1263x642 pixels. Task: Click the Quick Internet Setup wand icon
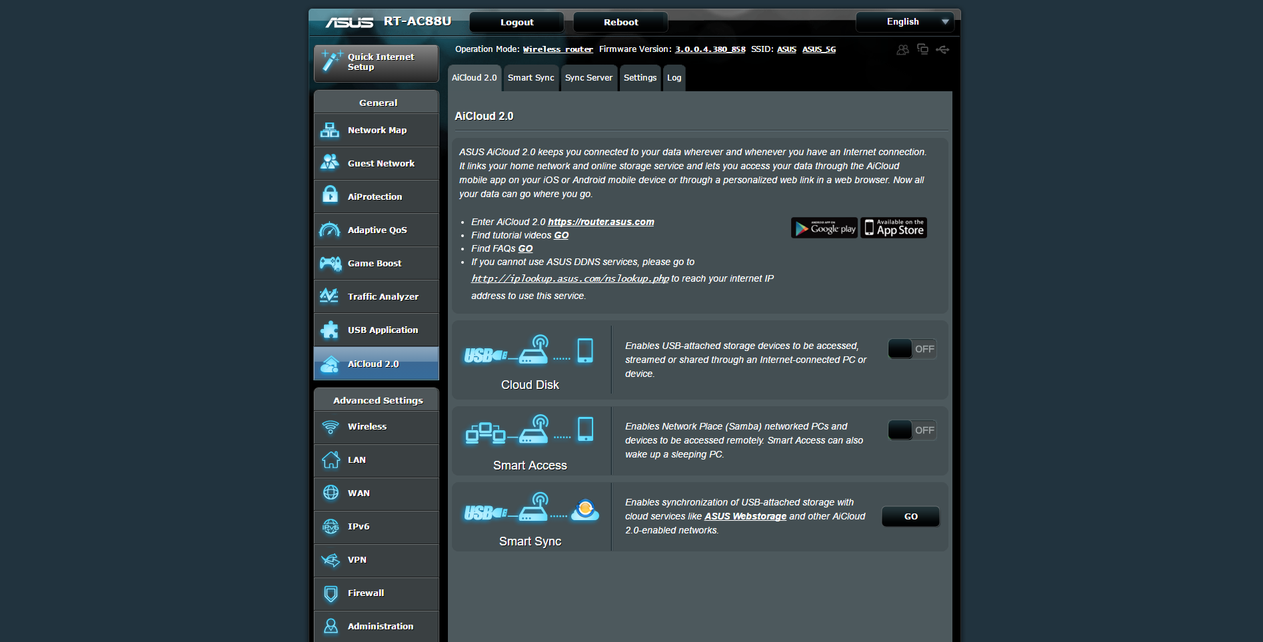(x=331, y=61)
